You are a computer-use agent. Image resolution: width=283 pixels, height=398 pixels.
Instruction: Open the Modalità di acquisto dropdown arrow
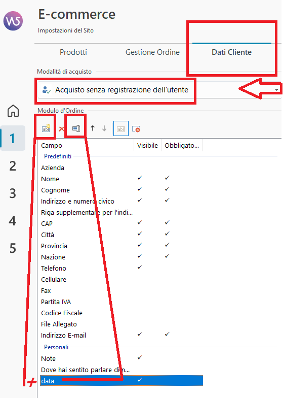pyautogui.click(x=276, y=89)
